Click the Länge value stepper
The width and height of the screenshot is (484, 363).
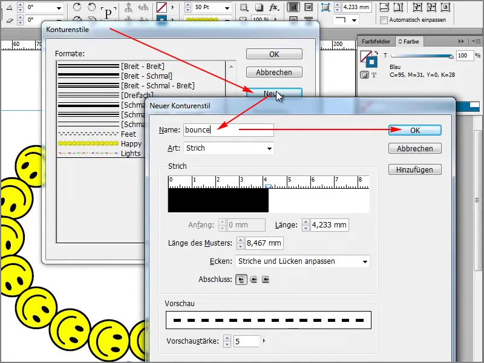coord(306,225)
